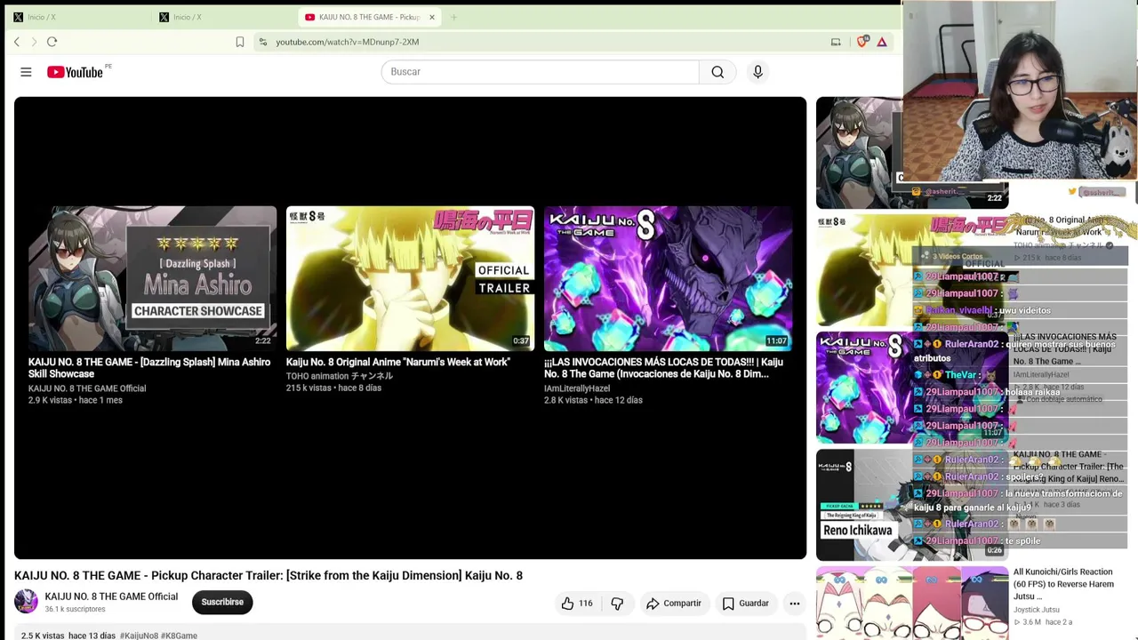Focus the Buscar search field
Screen dimensions: 1138x640
[540, 72]
